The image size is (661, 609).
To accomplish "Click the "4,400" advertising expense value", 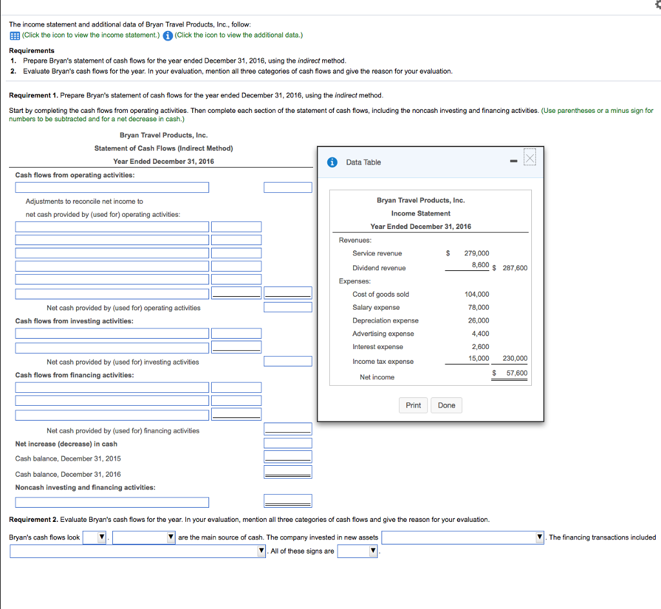I will 480,334.
